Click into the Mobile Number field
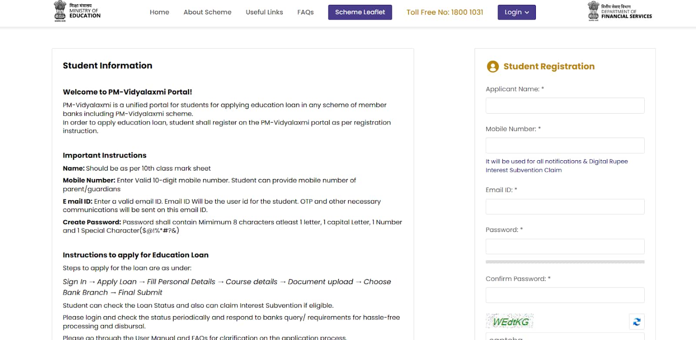The height and width of the screenshot is (340, 696). click(x=565, y=145)
